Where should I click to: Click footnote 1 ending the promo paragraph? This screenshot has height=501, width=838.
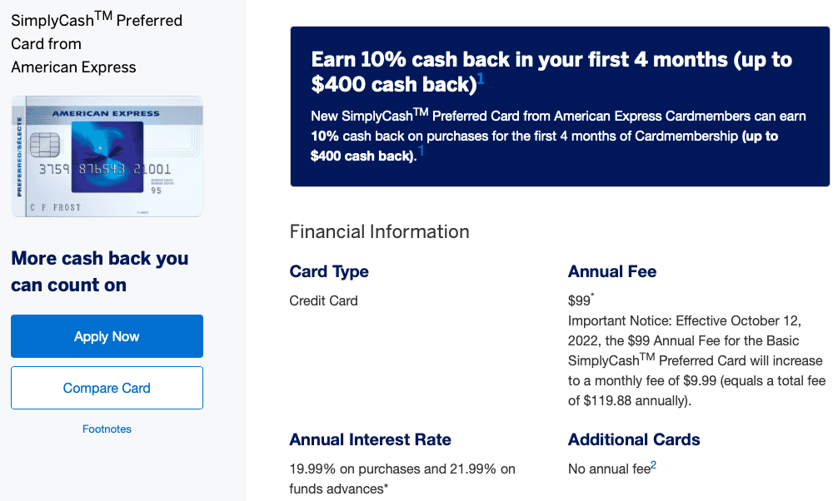coord(421,151)
